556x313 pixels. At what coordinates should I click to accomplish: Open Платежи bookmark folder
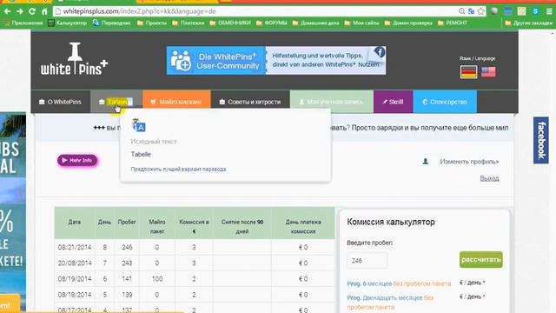click(189, 23)
